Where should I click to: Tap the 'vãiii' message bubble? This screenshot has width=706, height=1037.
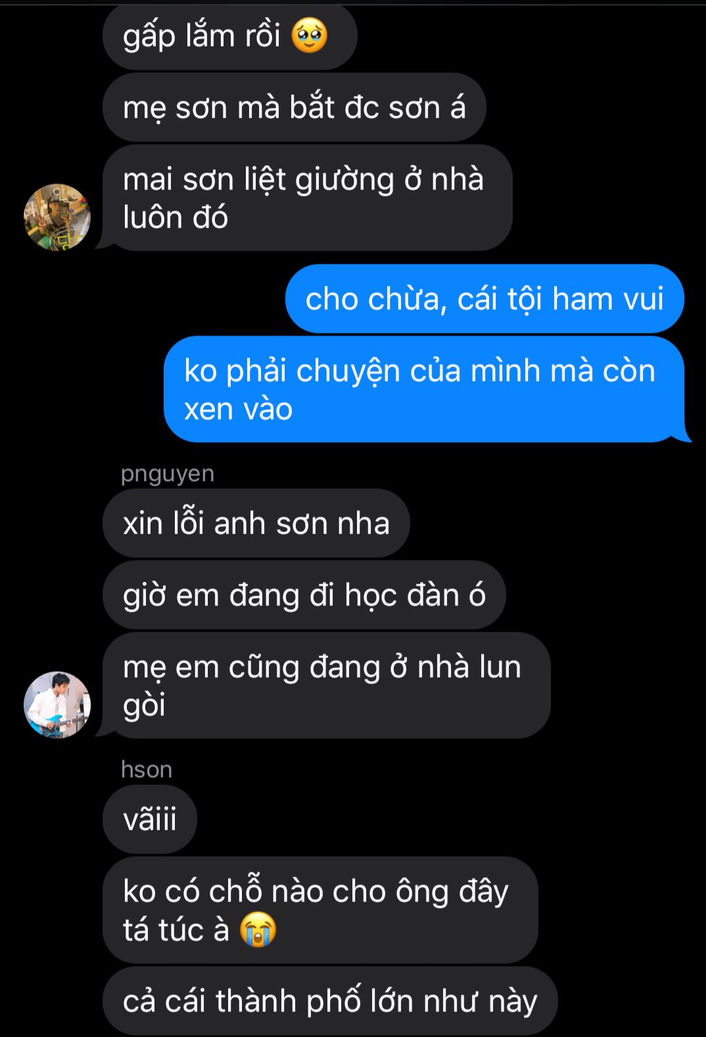coord(150,819)
